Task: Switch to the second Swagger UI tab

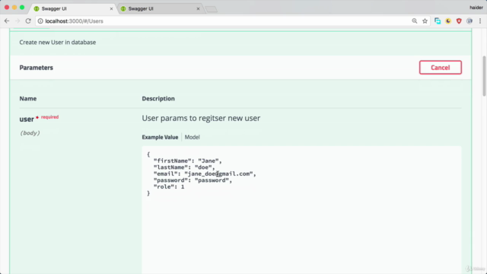Action: [x=160, y=8]
